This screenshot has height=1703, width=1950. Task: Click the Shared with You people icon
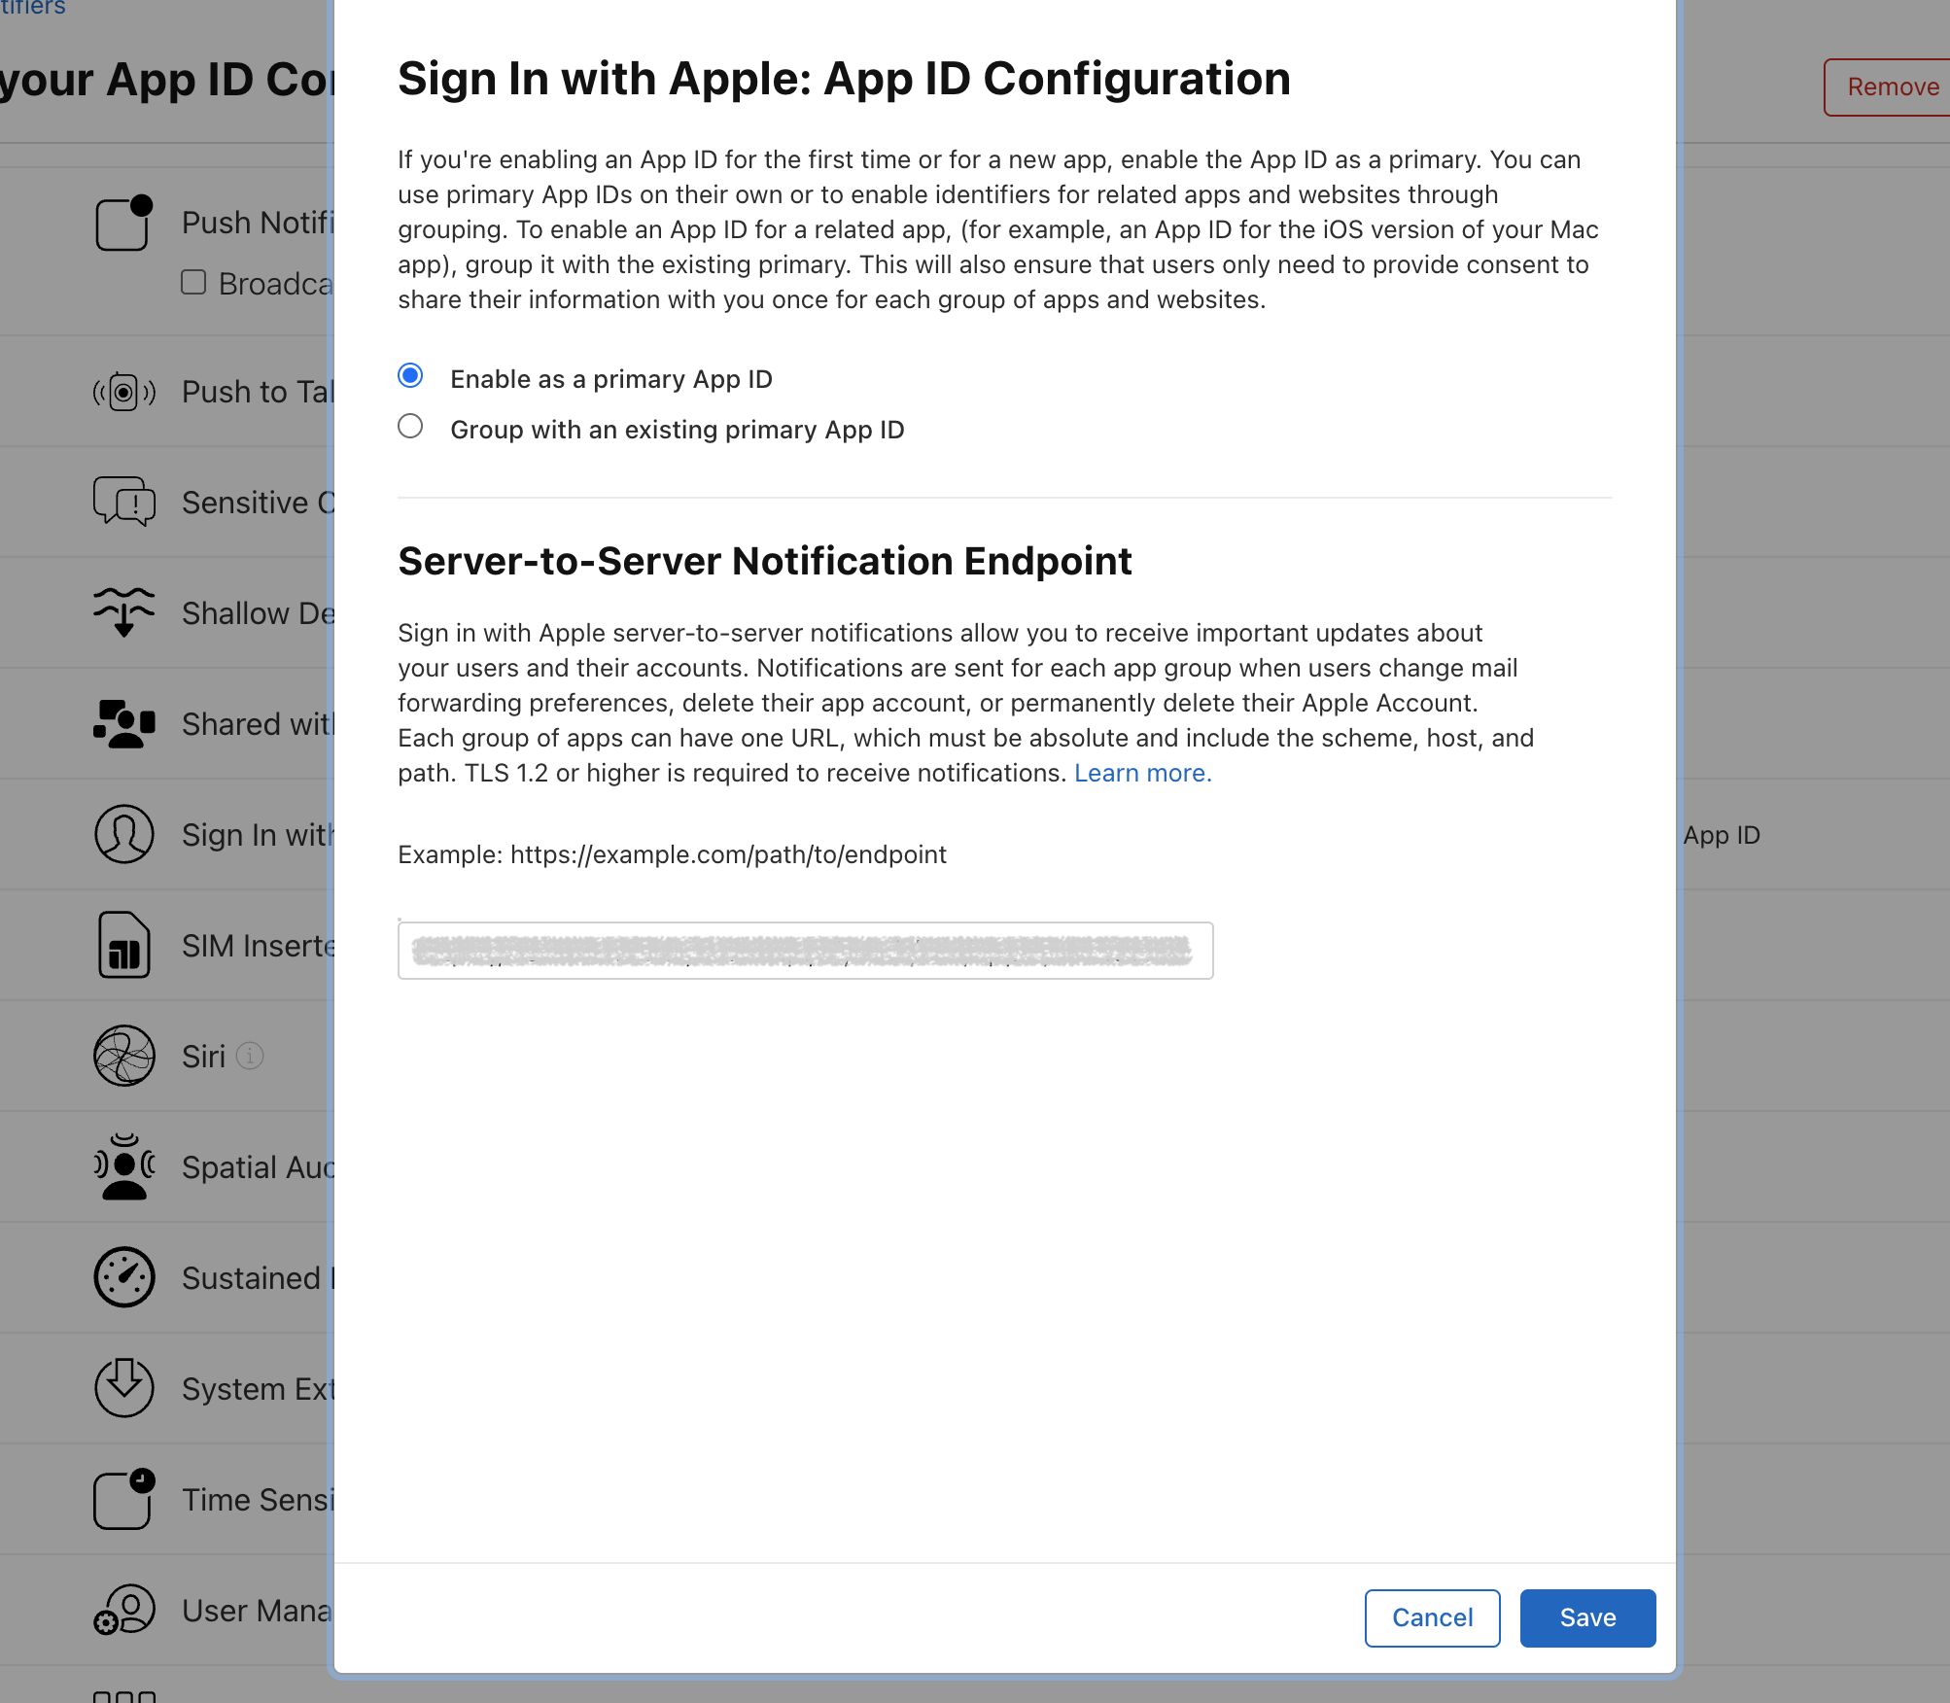(x=123, y=724)
